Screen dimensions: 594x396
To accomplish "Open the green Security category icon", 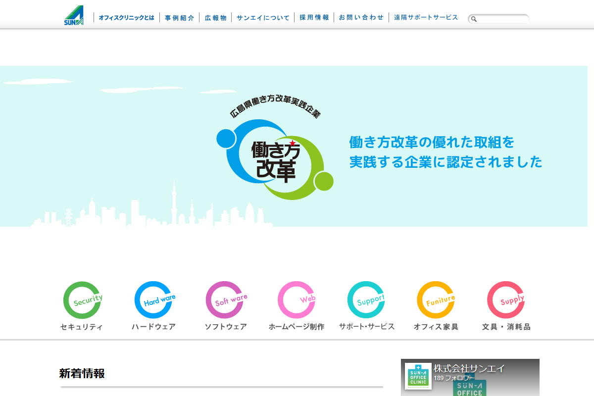I will point(82,300).
